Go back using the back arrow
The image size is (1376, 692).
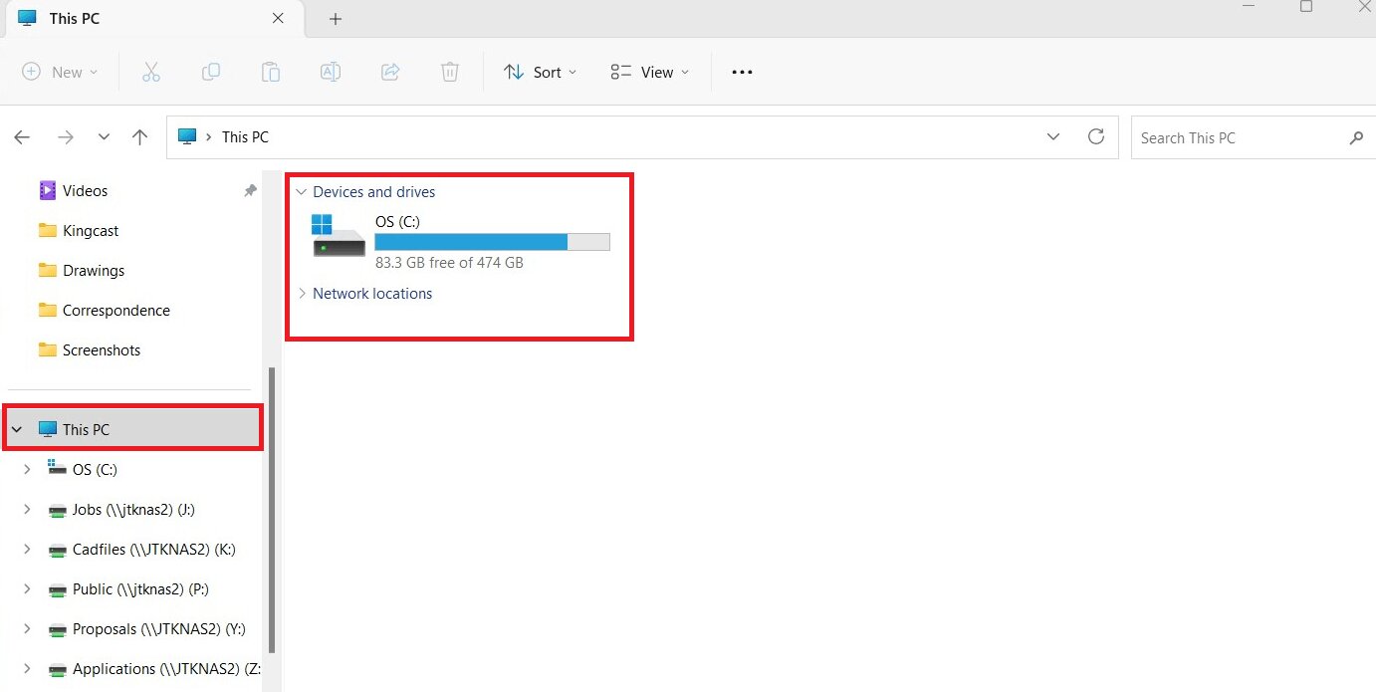pyautogui.click(x=22, y=136)
